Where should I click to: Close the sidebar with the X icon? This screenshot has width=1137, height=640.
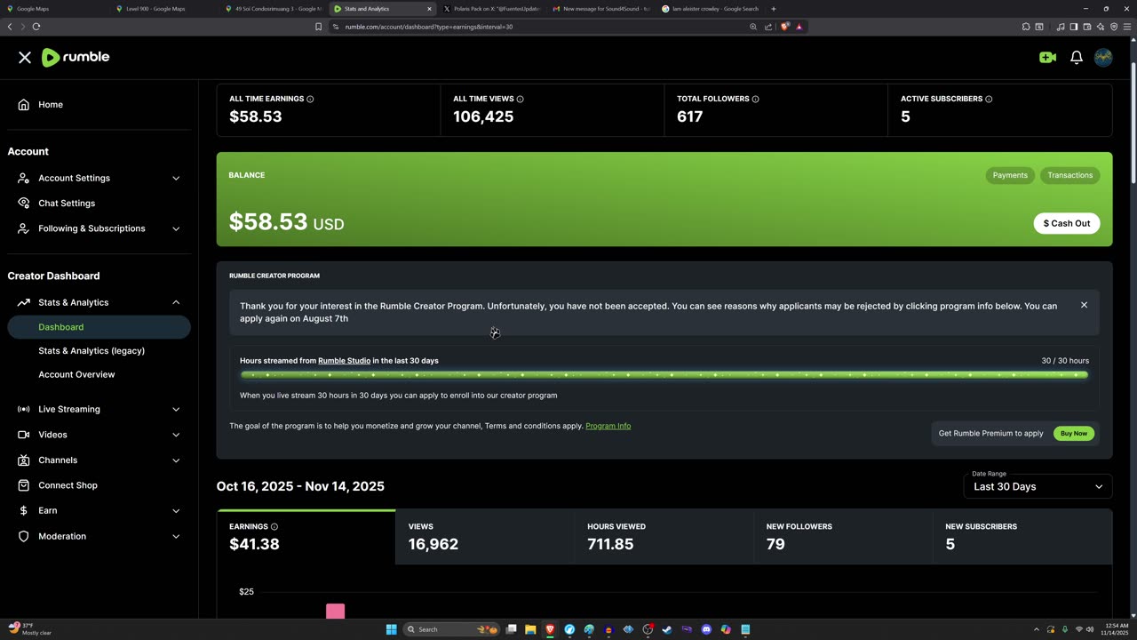[25, 57]
